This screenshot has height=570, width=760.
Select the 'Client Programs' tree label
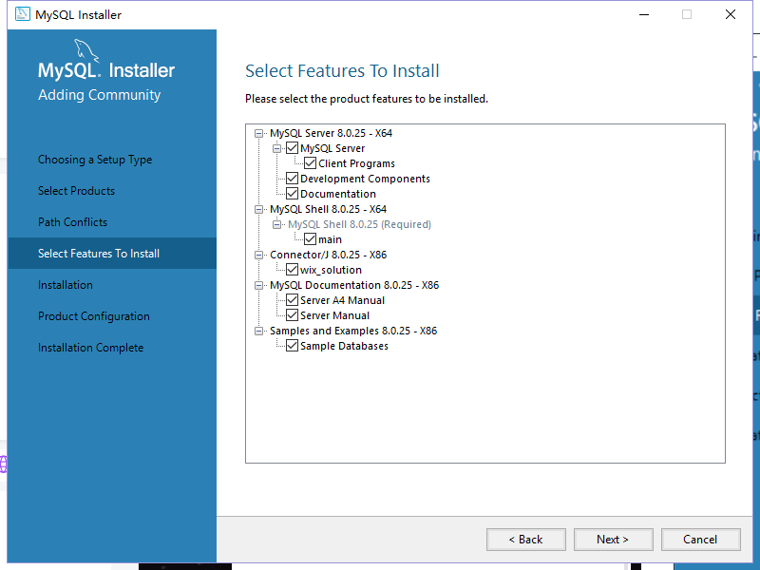tap(357, 163)
